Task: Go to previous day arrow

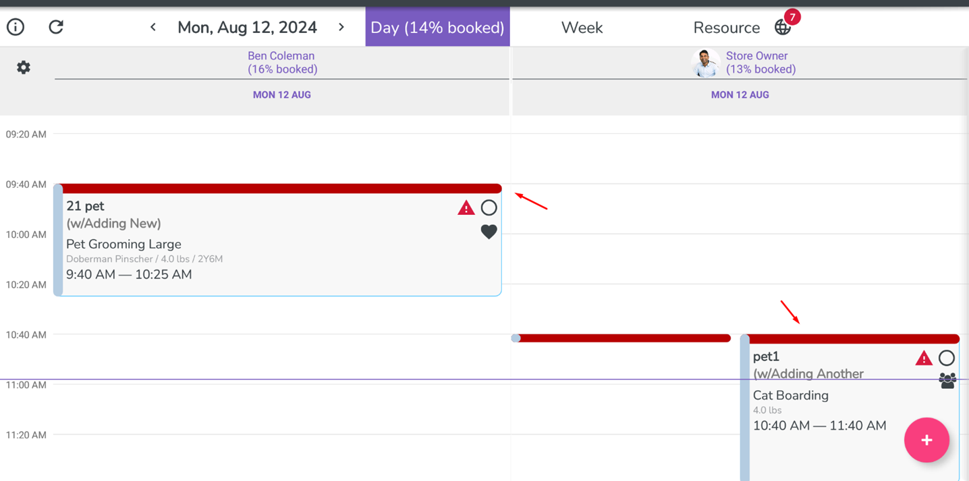Action: click(x=153, y=27)
